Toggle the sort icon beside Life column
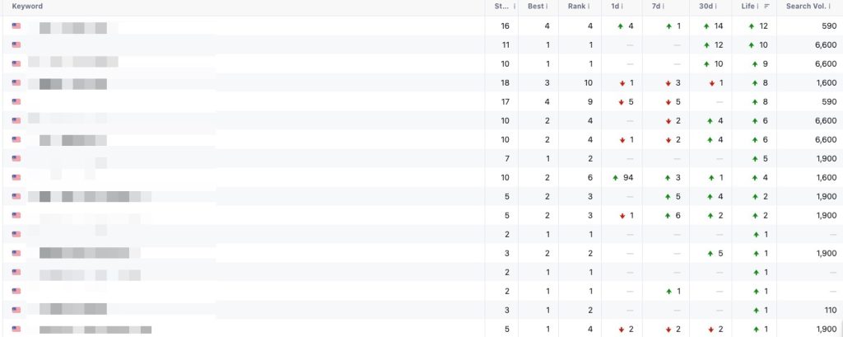The width and height of the screenshot is (843, 337). 767,7
